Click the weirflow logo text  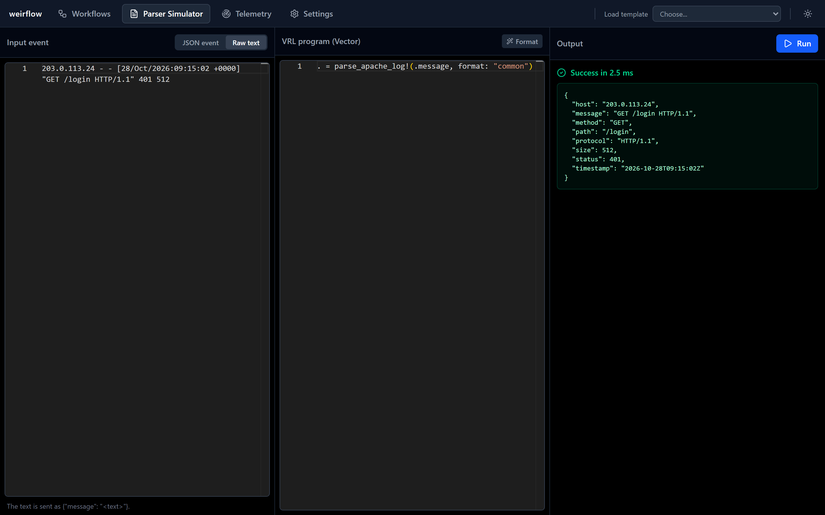click(x=25, y=14)
